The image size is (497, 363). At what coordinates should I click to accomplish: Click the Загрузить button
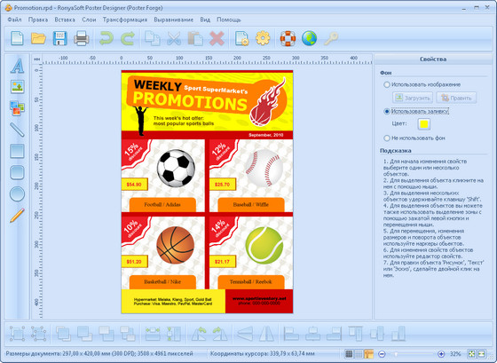pyautogui.click(x=413, y=98)
